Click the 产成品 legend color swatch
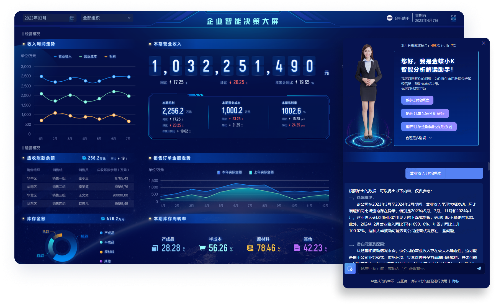 101,233
